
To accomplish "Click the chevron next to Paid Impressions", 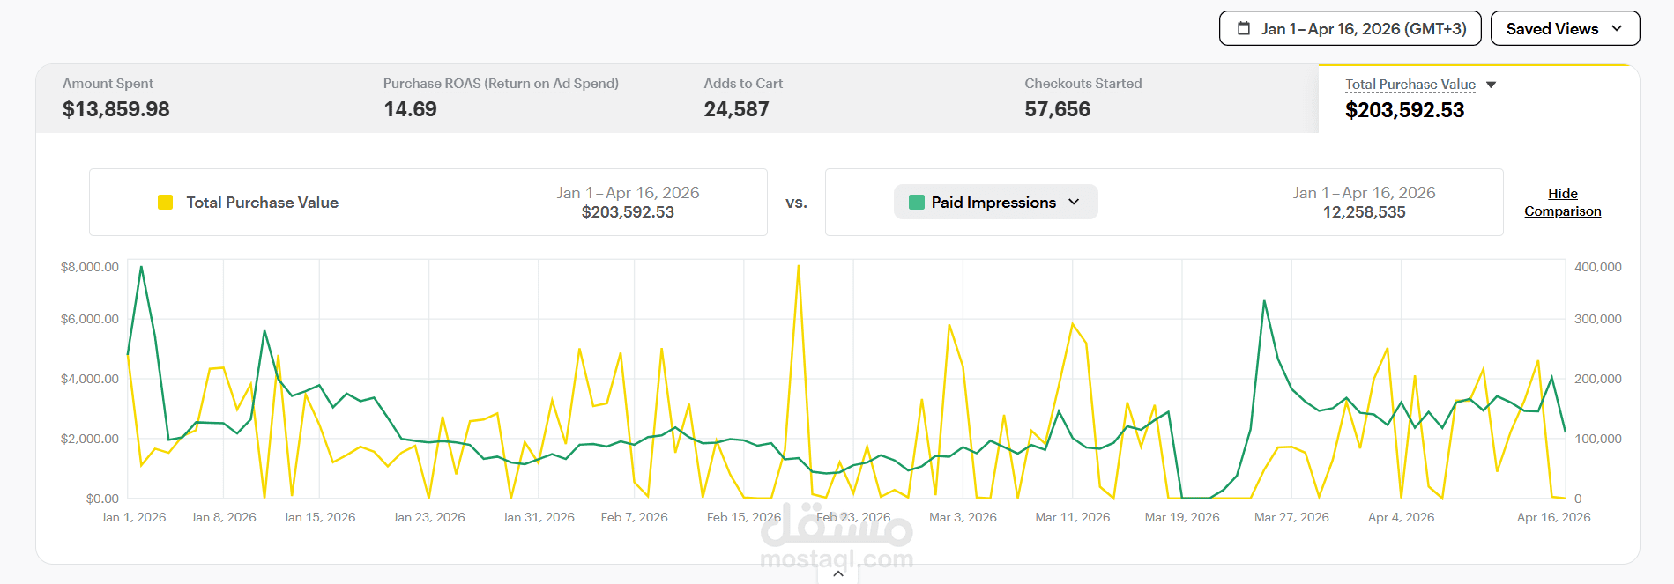I will click(1074, 202).
